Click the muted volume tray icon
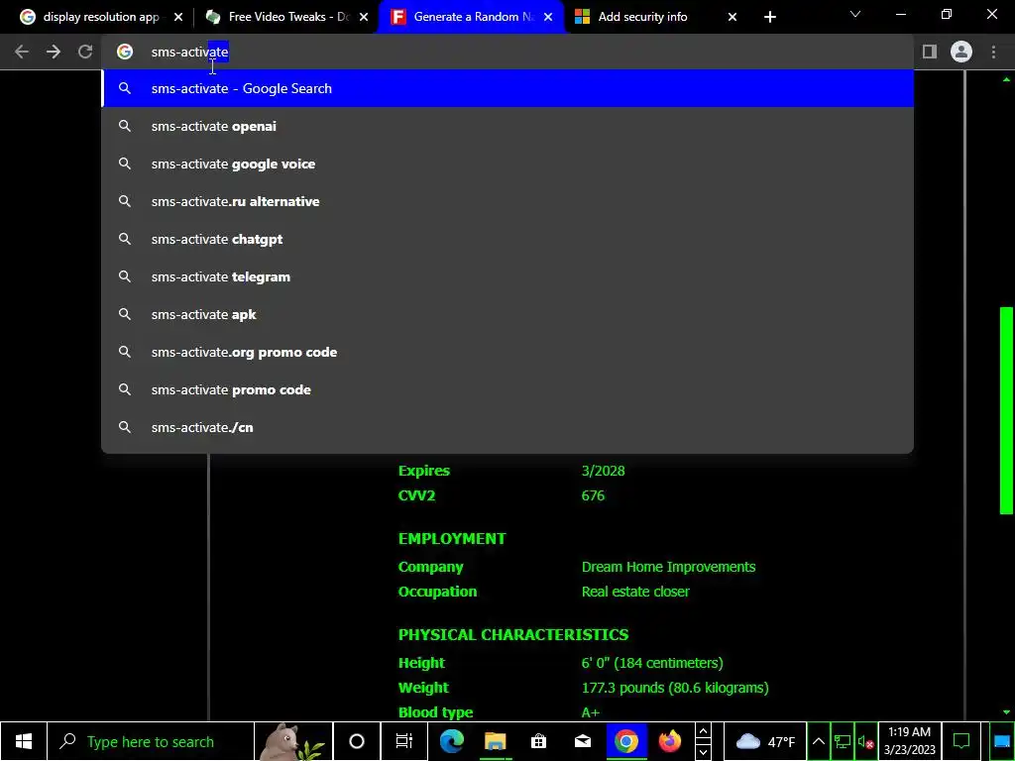 [x=865, y=741]
